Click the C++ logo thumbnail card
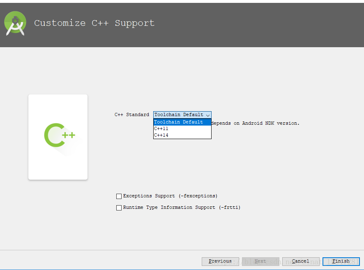364x270 pixels. point(58,137)
